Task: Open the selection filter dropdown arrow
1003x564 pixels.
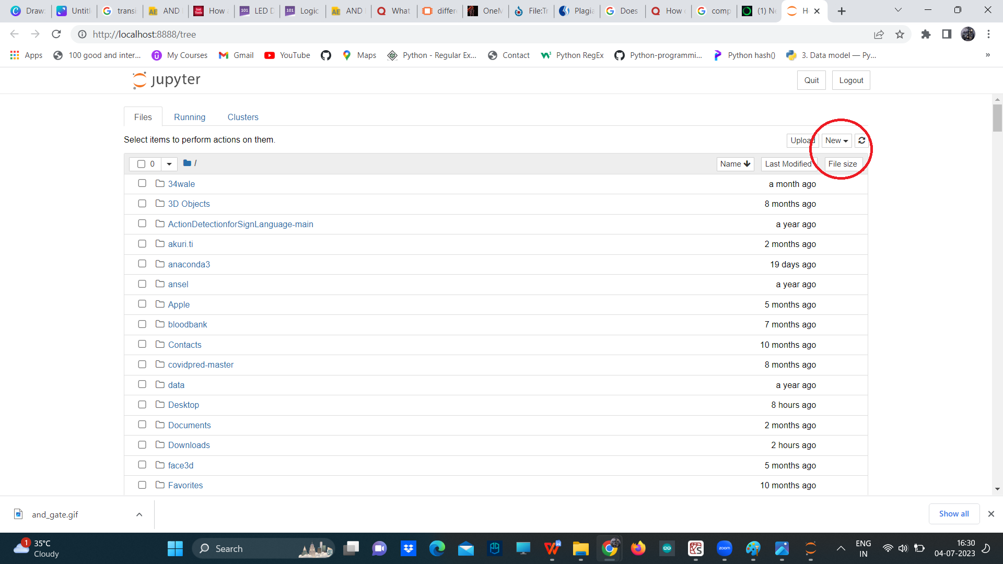Action: [x=169, y=164]
